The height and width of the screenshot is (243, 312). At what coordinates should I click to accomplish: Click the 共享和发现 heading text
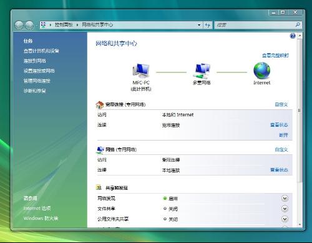click(117, 188)
